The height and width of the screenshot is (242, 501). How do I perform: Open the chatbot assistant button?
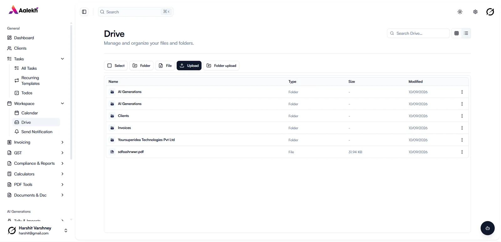click(x=488, y=228)
